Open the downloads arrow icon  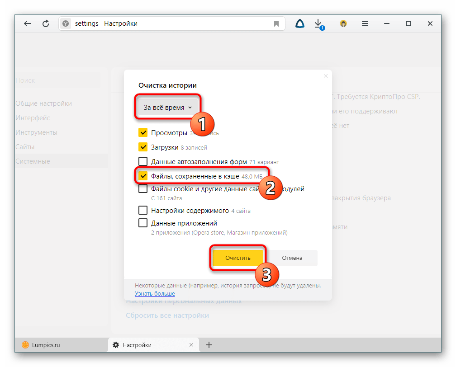click(318, 24)
